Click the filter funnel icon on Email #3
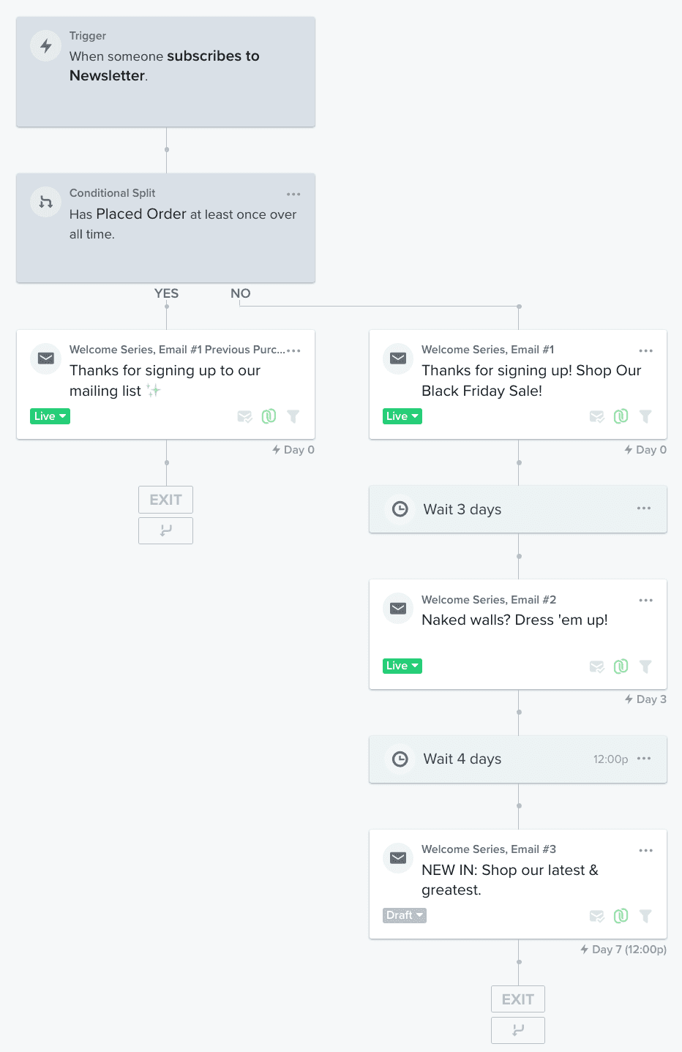 click(645, 916)
